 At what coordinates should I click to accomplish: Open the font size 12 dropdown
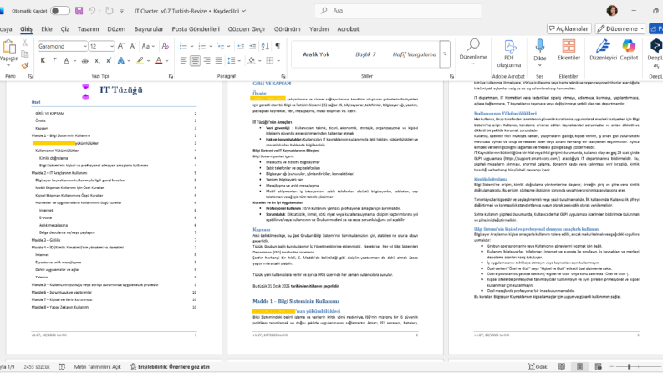[112, 46]
